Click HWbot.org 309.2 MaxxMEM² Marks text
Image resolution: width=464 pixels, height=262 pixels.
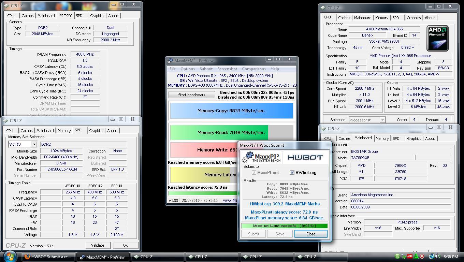285,204
